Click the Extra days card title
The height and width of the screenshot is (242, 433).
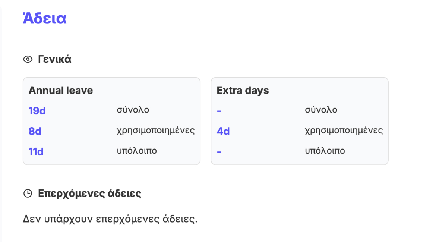coord(243,90)
